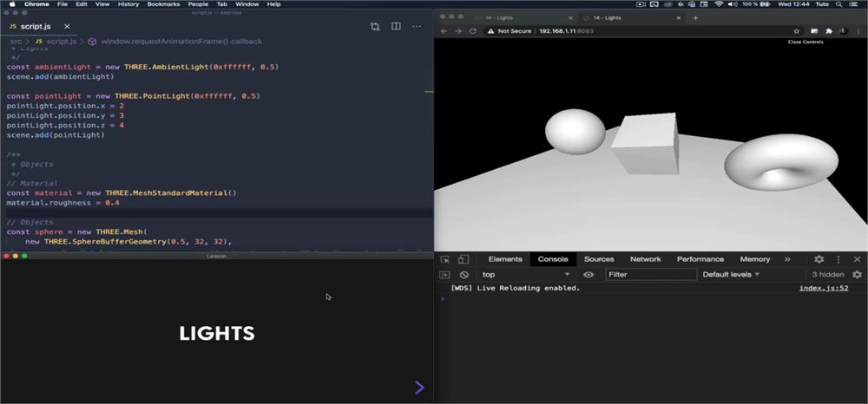The height and width of the screenshot is (404, 868).
Task: Click Close Controls in the page
Action: (805, 42)
